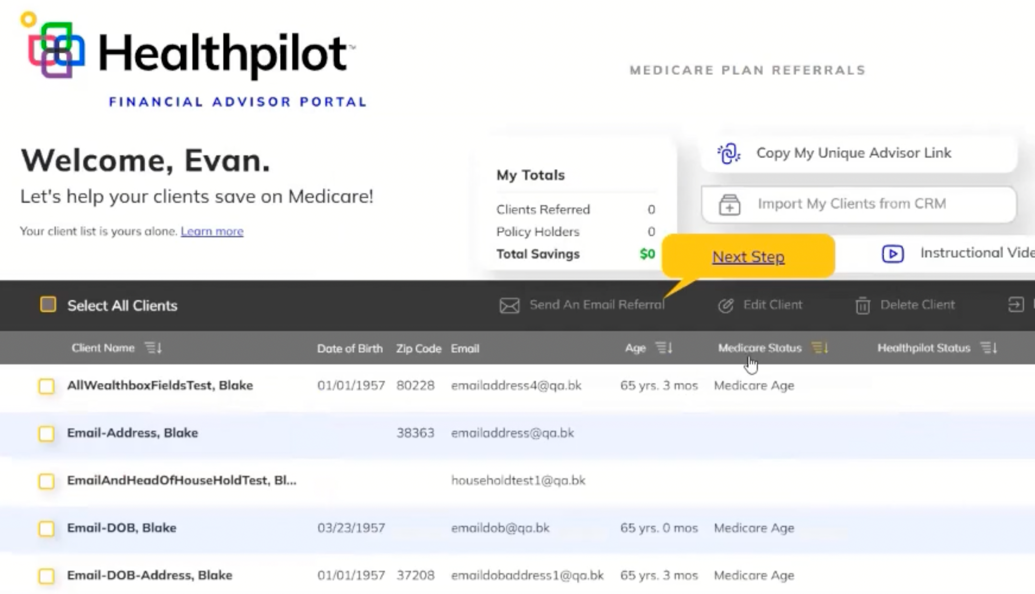Click the envelope email referral icon
The image size is (1035, 594).
509,305
